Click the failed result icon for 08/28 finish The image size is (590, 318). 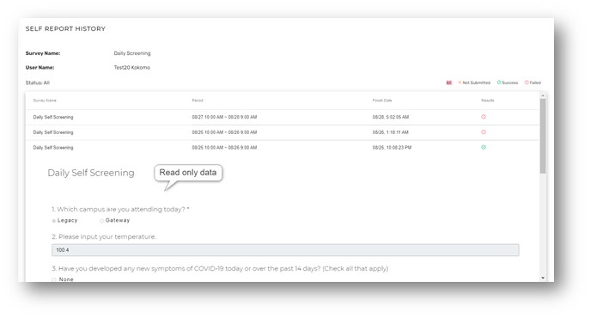tap(484, 117)
